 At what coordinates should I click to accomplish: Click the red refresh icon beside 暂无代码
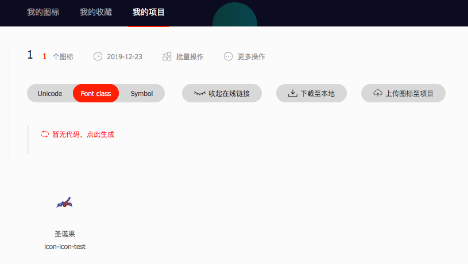click(44, 134)
